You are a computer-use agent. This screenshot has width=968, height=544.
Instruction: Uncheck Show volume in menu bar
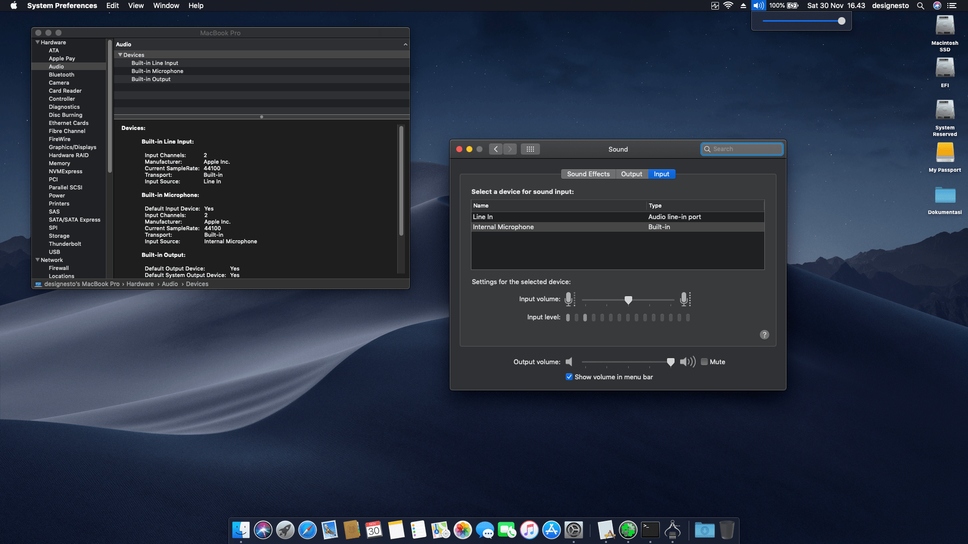tap(569, 377)
